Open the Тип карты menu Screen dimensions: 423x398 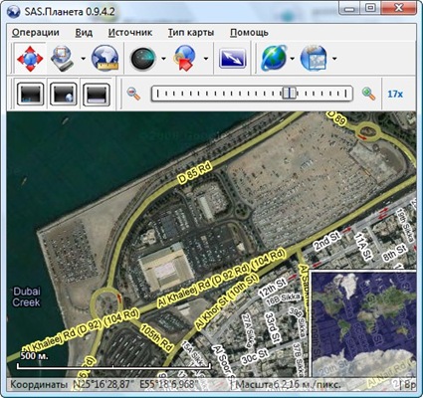[x=191, y=33]
